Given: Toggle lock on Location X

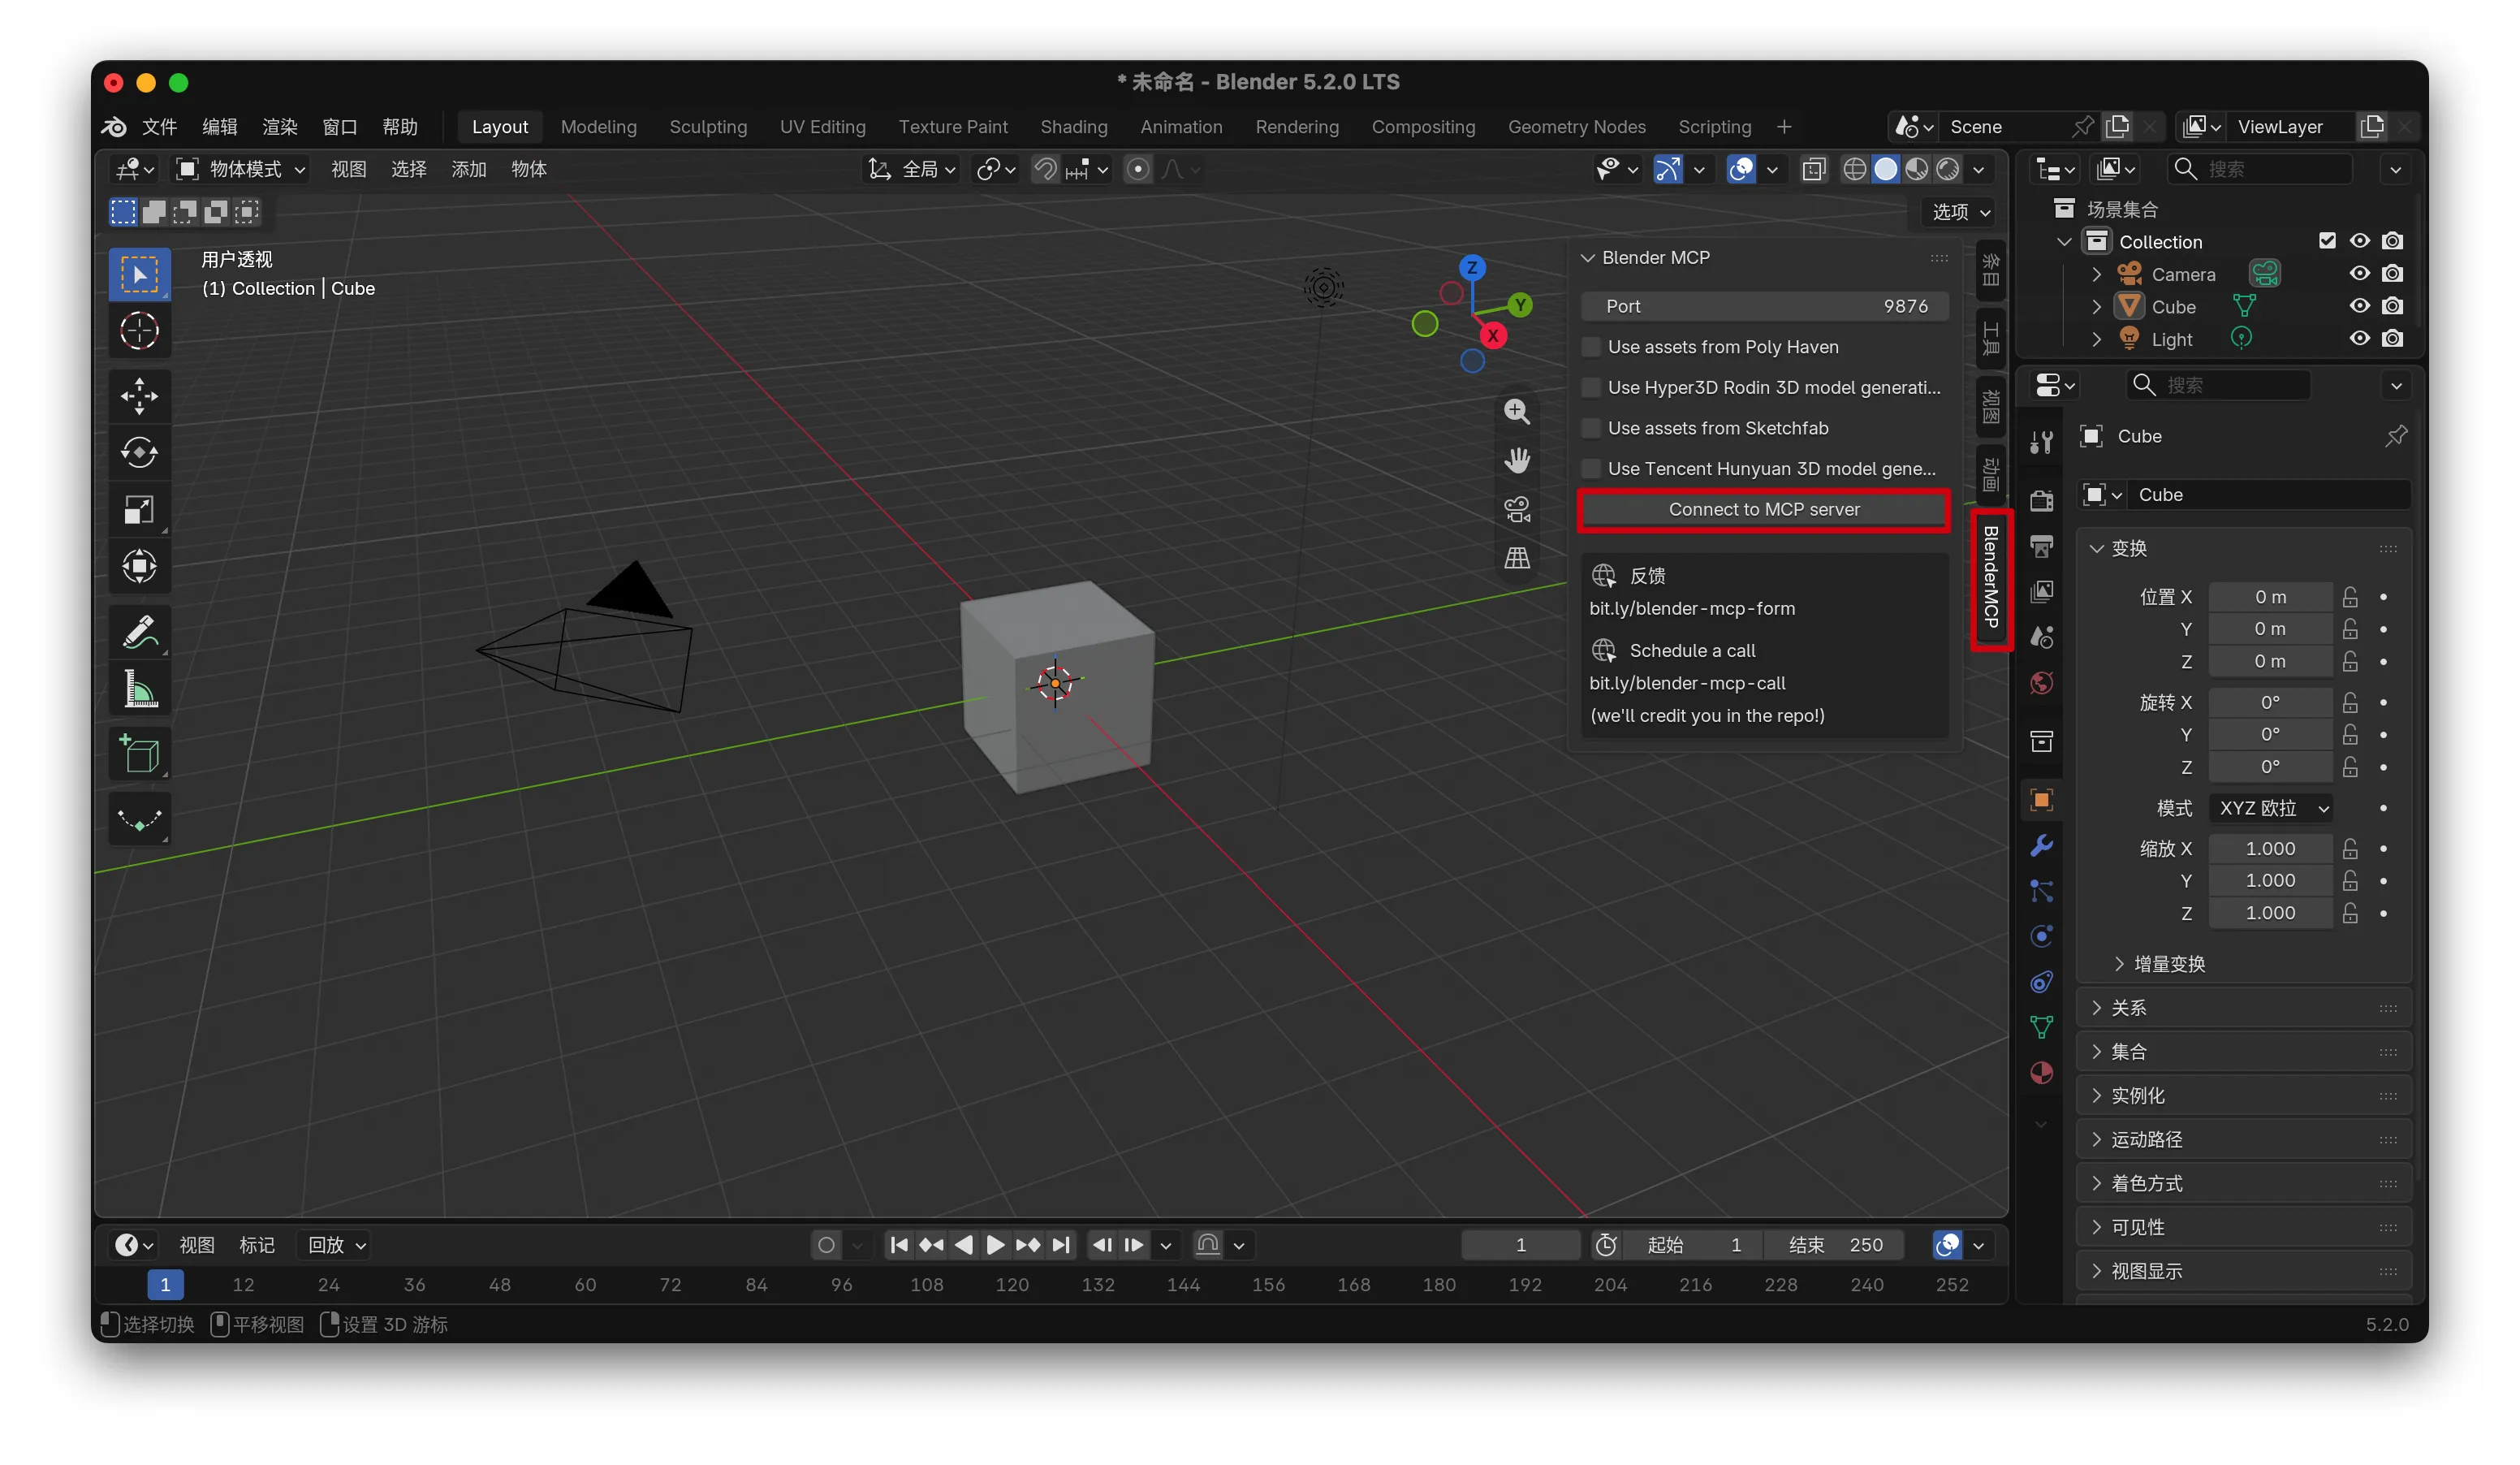Looking at the screenshot, I should (2350, 597).
